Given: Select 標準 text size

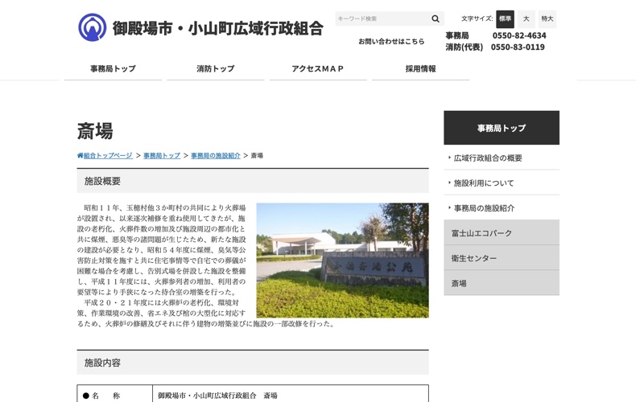Looking at the screenshot, I should coord(505,18).
